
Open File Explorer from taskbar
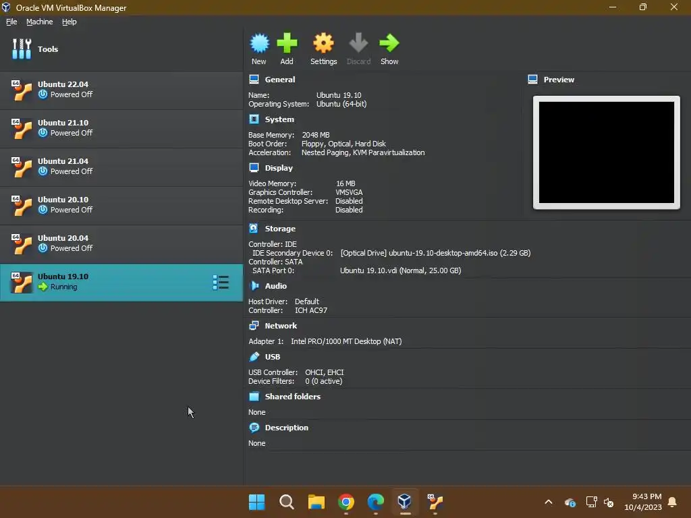(x=316, y=502)
